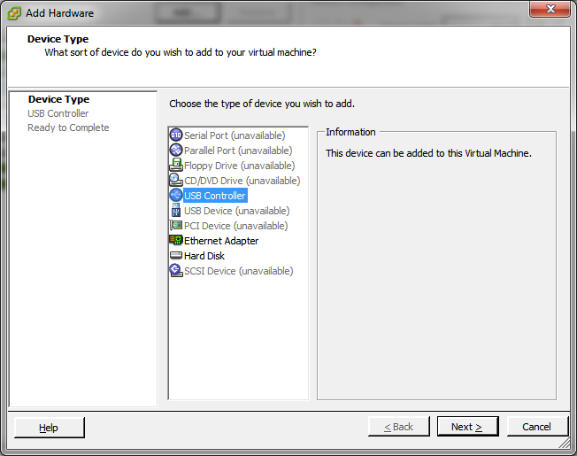Image resolution: width=577 pixels, height=456 pixels.
Task: Cancel the Add Hardware wizard
Action: [x=536, y=427]
